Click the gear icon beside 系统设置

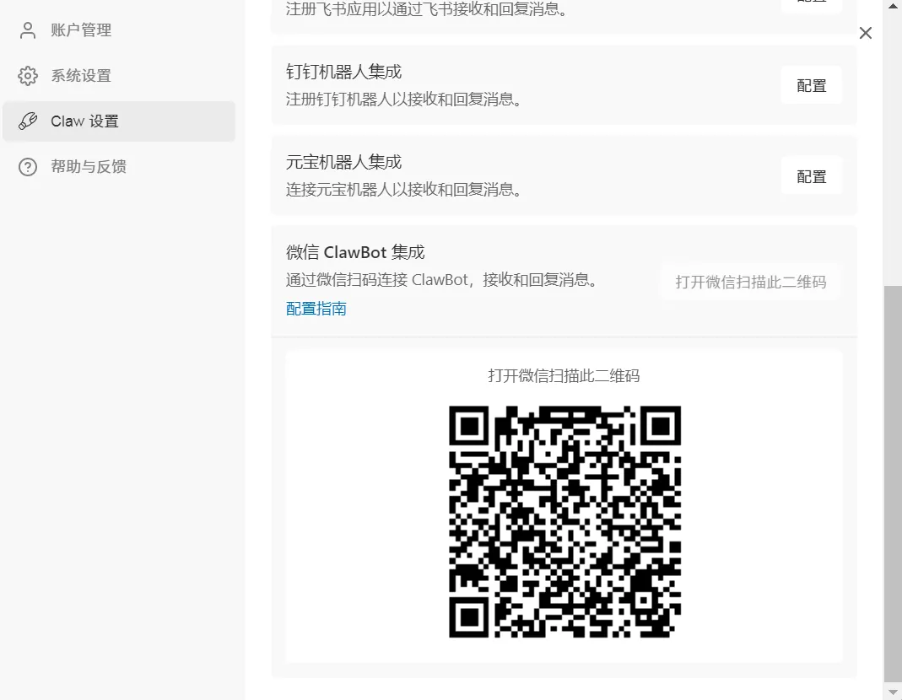coord(28,75)
